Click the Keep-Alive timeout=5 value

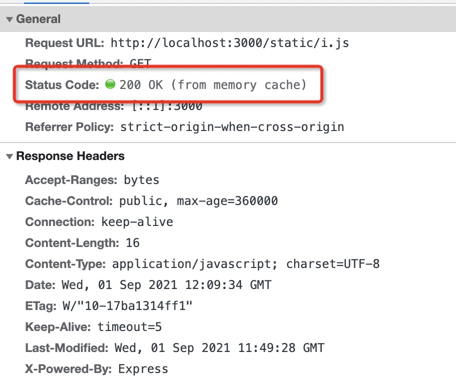coord(129,327)
